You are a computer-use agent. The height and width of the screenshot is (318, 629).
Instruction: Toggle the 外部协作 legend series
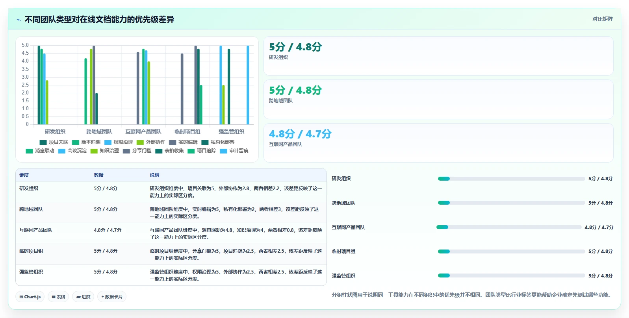tap(150, 142)
